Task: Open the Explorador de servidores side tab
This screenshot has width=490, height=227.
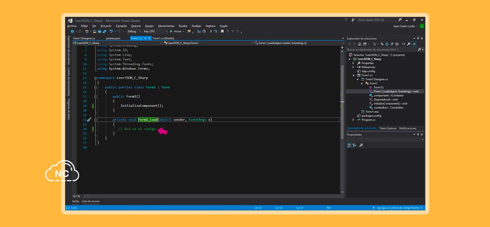Action: (x=69, y=50)
